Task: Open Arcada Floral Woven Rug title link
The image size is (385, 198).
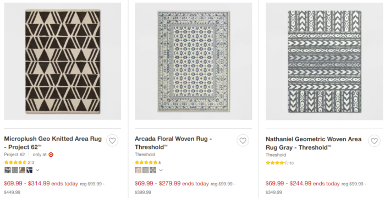Action: [x=173, y=143]
